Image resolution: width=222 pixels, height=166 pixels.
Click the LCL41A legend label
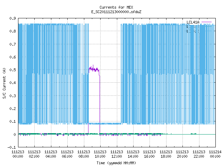coord(193,22)
